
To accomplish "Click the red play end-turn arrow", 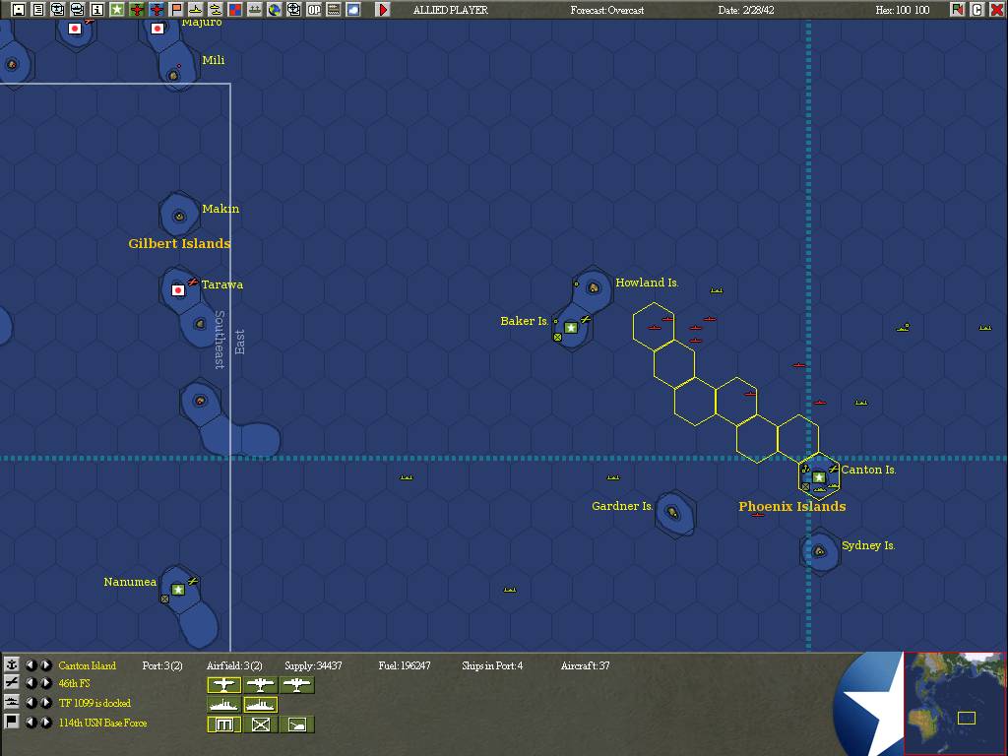I will coord(383,9).
